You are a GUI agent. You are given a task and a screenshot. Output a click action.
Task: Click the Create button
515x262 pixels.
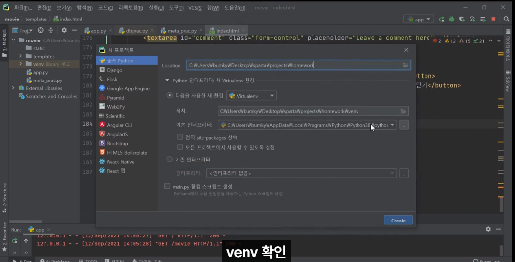tap(398, 221)
